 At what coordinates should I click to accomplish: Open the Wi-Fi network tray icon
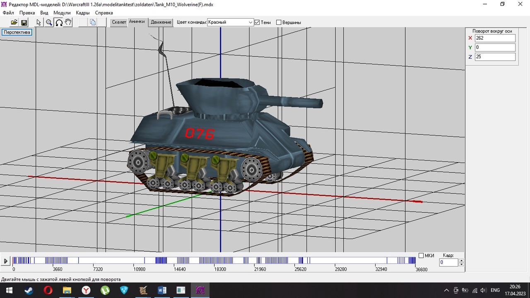click(x=475, y=290)
